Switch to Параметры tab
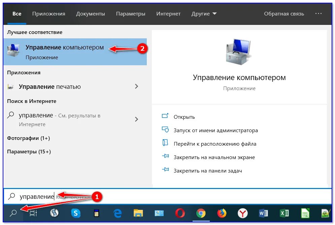The width and height of the screenshot is (335, 225). click(x=131, y=14)
